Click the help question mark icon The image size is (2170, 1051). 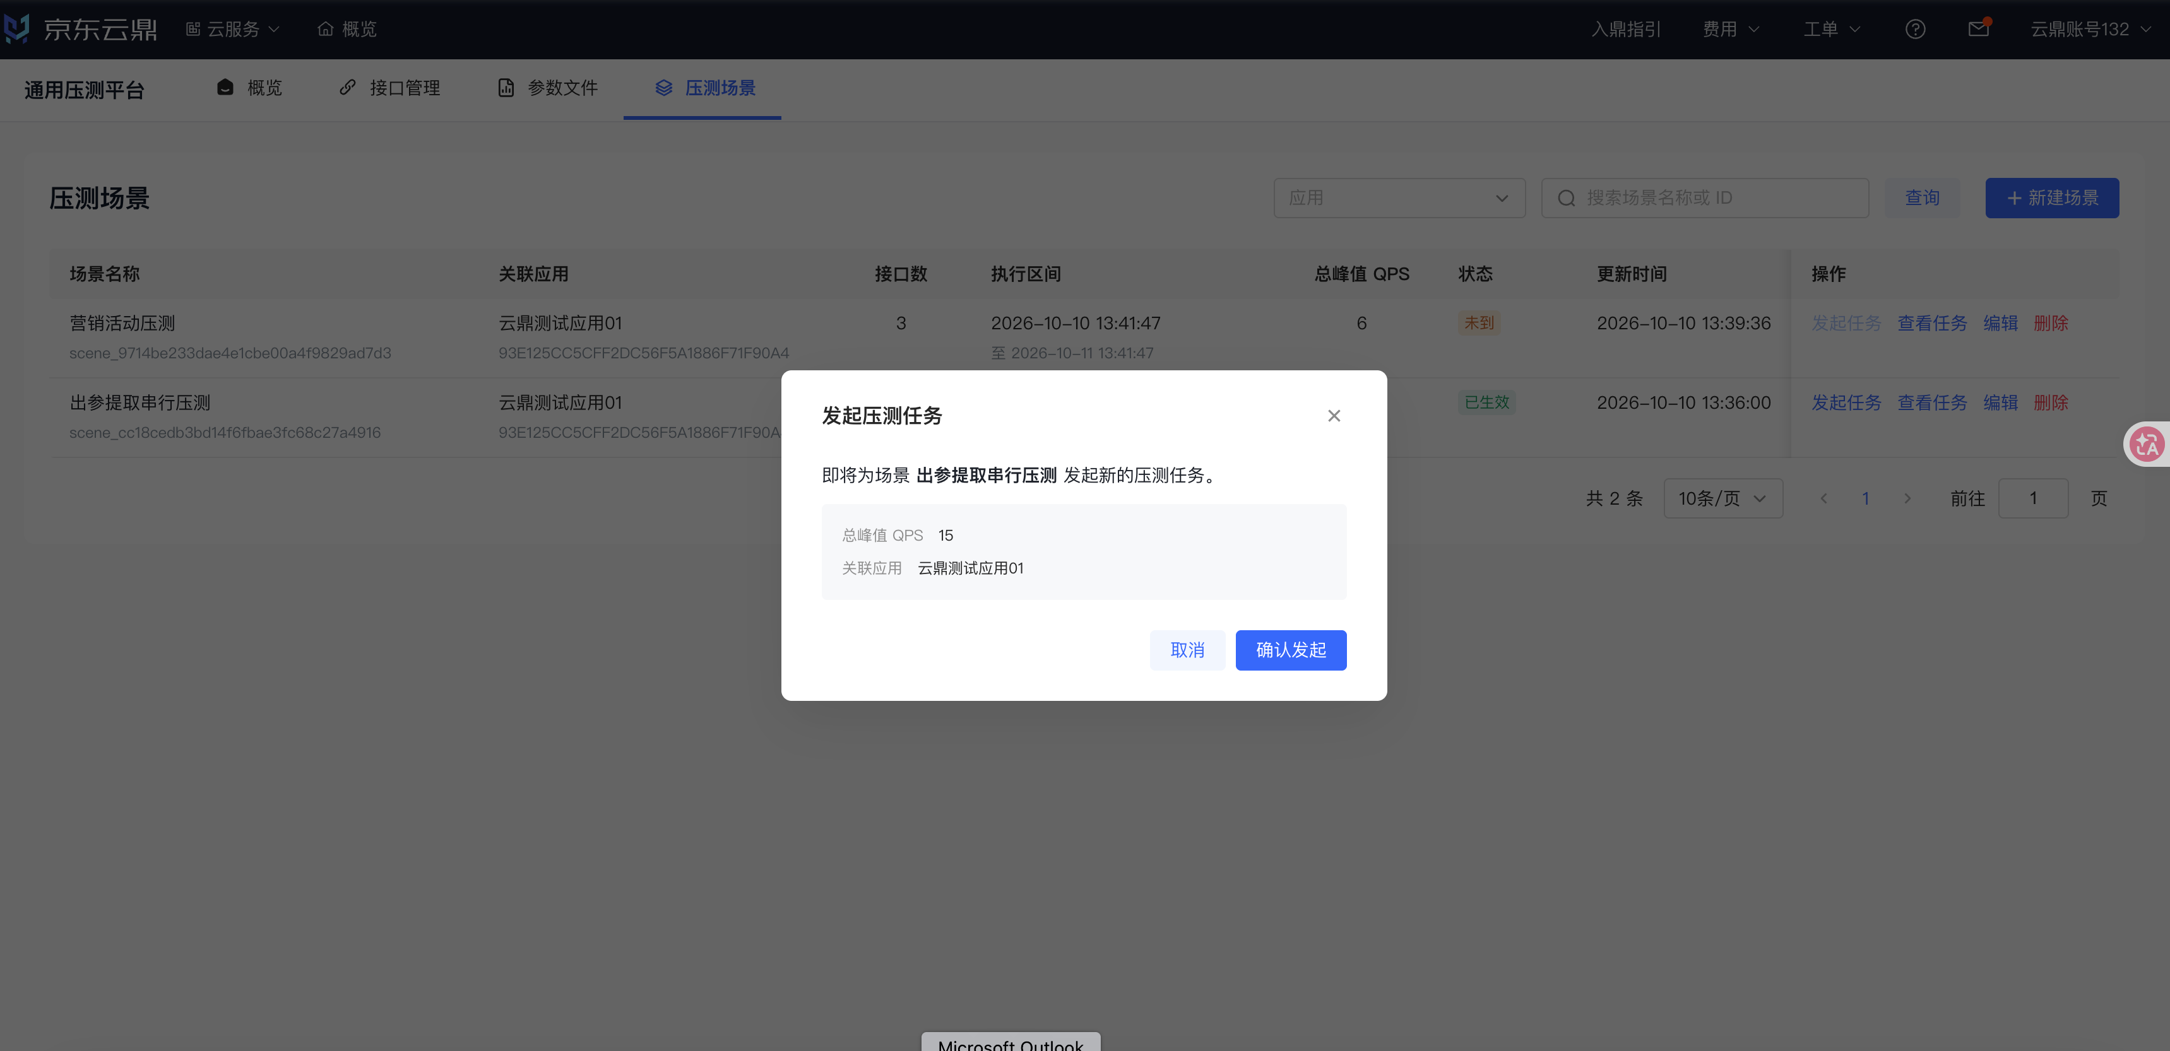click(1915, 28)
